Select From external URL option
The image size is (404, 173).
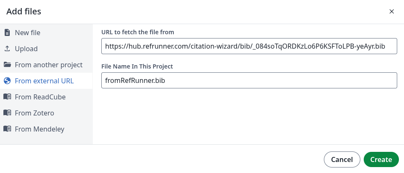pos(46,81)
